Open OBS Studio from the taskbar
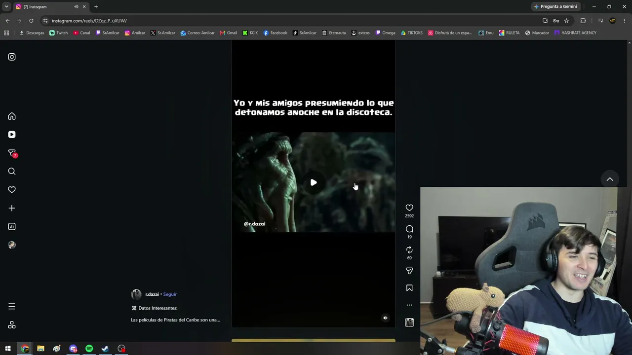The height and width of the screenshot is (355, 632). tap(121, 349)
